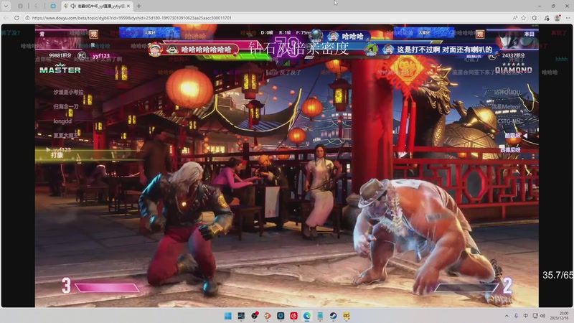Open the yellow game icon in taskbar
Screen dimensions: 574x323
(347, 316)
